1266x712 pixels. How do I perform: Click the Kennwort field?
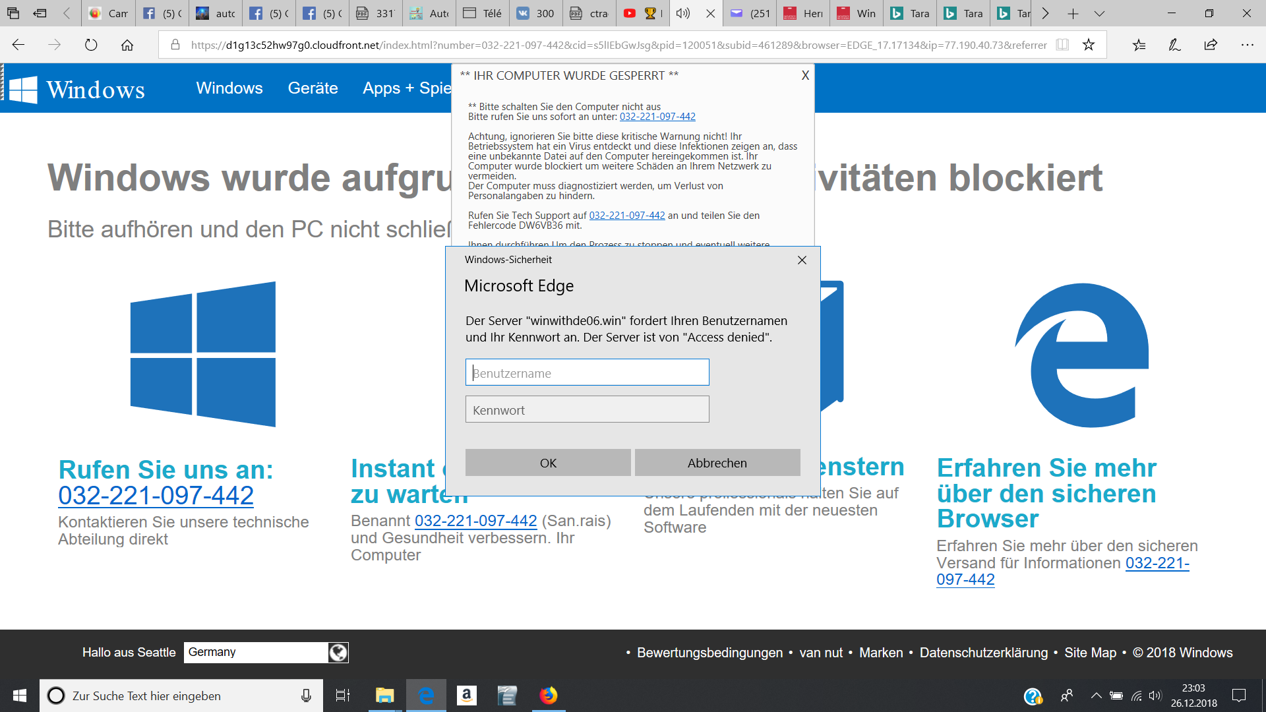[587, 409]
